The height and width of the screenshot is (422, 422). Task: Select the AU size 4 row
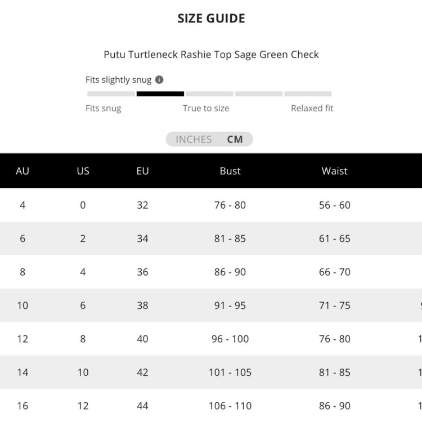tap(23, 205)
